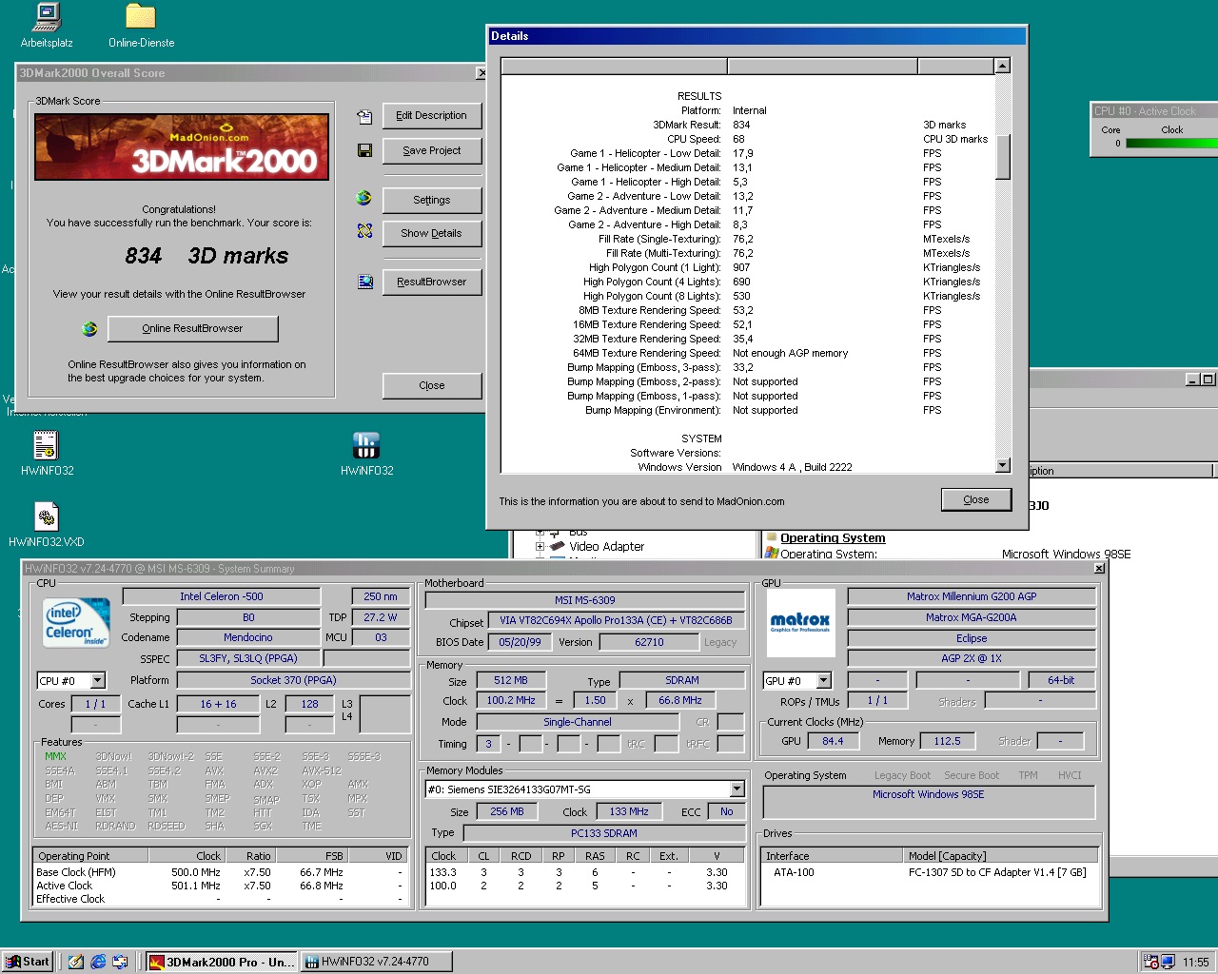Screen dimensions: 1218x974
Task: Click the Start button
Action: pyautogui.click(x=28, y=962)
